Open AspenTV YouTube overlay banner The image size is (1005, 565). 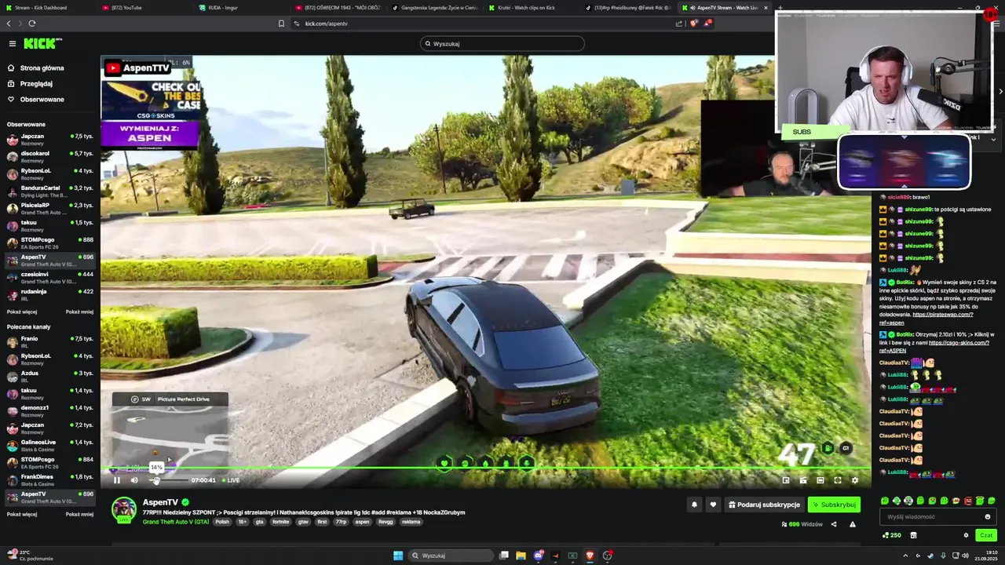click(137, 68)
